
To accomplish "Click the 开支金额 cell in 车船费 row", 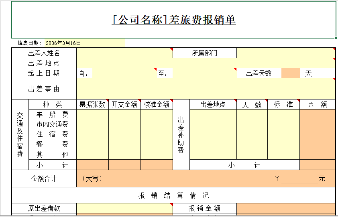I will pyautogui.click(x=124, y=114).
